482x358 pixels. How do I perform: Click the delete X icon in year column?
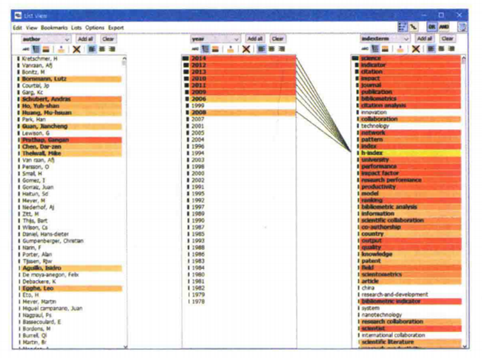(245, 49)
